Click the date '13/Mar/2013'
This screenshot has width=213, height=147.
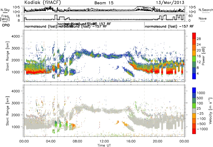(170, 2)
